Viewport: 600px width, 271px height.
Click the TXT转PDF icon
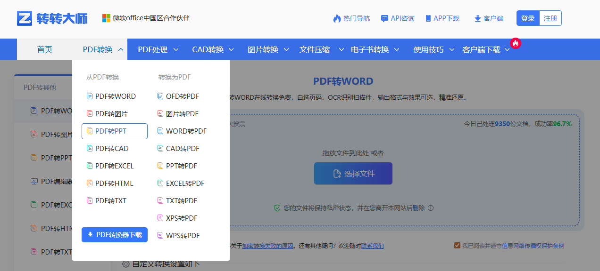160,200
